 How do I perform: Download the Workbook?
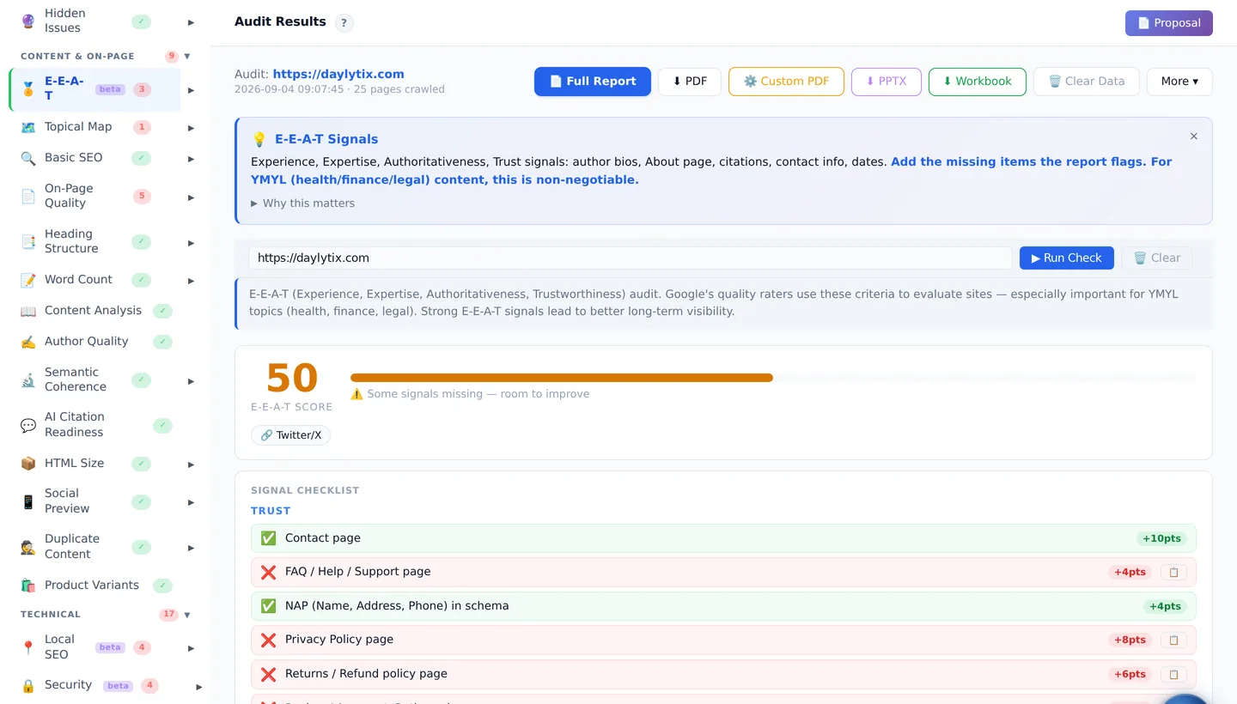click(978, 82)
